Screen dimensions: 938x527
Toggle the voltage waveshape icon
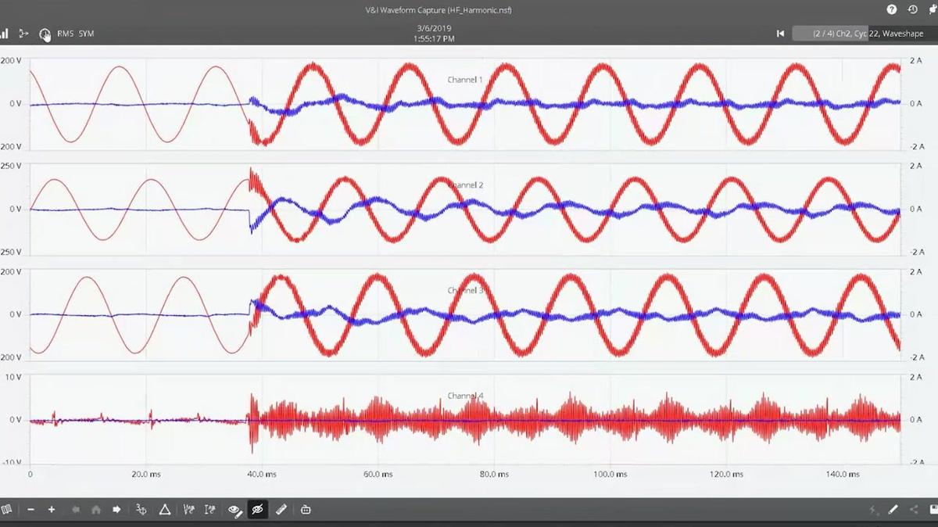(x=189, y=509)
